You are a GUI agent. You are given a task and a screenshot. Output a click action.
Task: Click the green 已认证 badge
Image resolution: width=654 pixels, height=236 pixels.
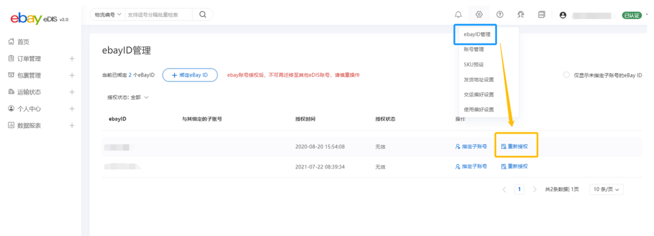pos(632,15)
